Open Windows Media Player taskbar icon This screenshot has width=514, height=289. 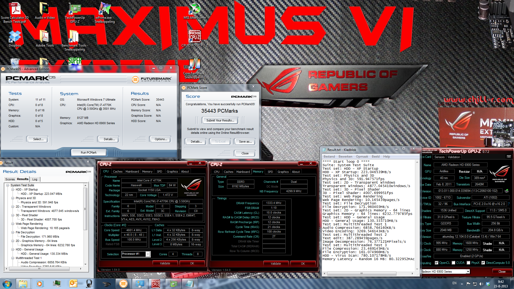[x=40, y=284]
